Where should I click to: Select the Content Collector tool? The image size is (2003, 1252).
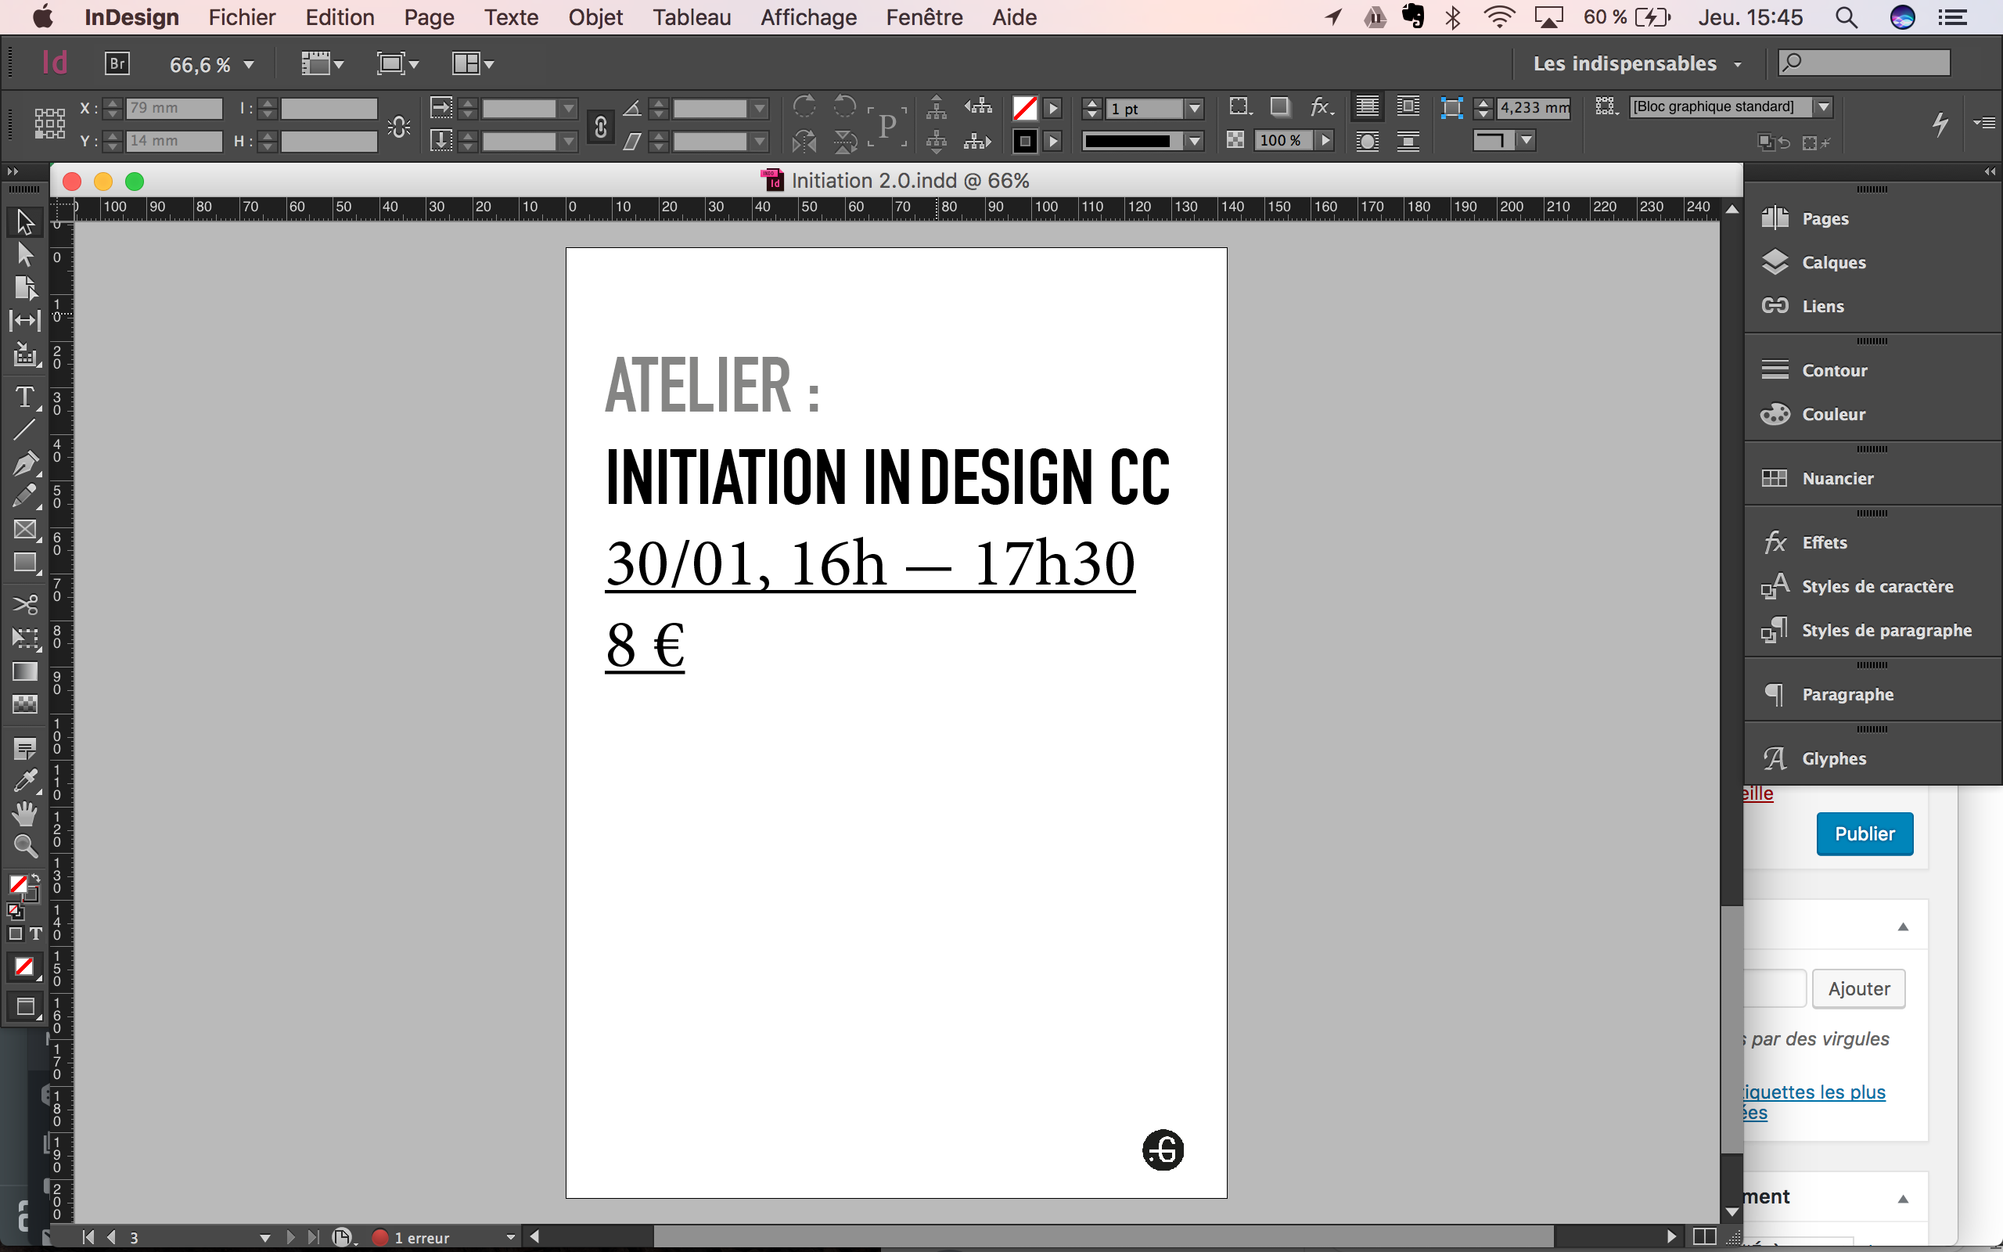pyautogui.click(x=25, y=354)
